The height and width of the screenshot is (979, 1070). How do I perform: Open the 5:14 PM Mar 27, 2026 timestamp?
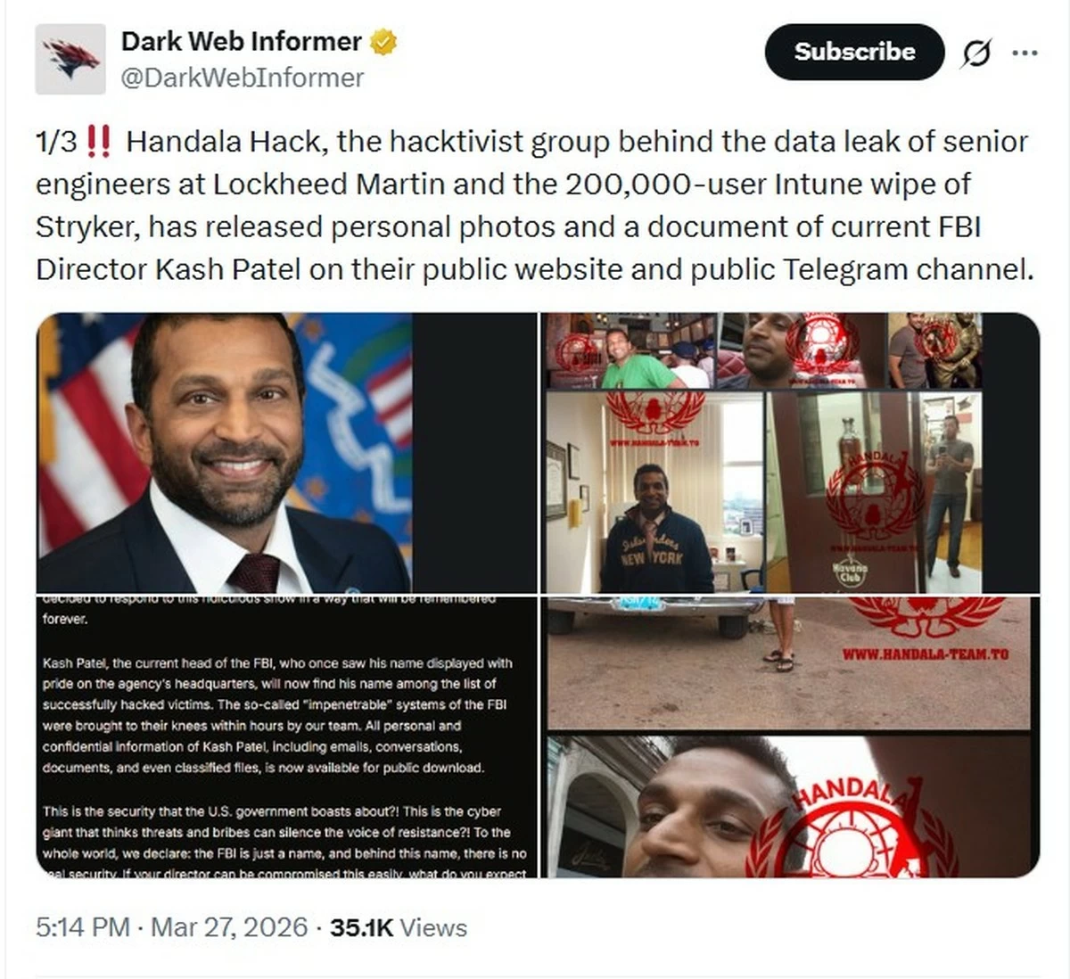coord(171,927)
